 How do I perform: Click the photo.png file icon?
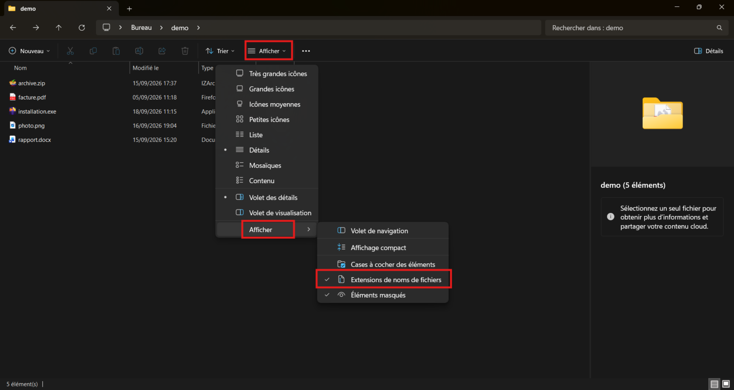pos(12,125)
